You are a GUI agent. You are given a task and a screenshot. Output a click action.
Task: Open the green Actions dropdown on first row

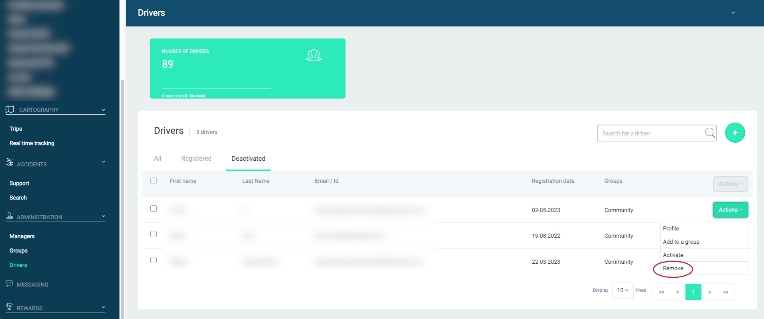click(730, 210)
